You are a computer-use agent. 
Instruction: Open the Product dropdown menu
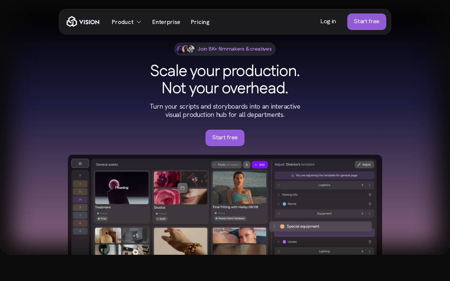point(126,22)
